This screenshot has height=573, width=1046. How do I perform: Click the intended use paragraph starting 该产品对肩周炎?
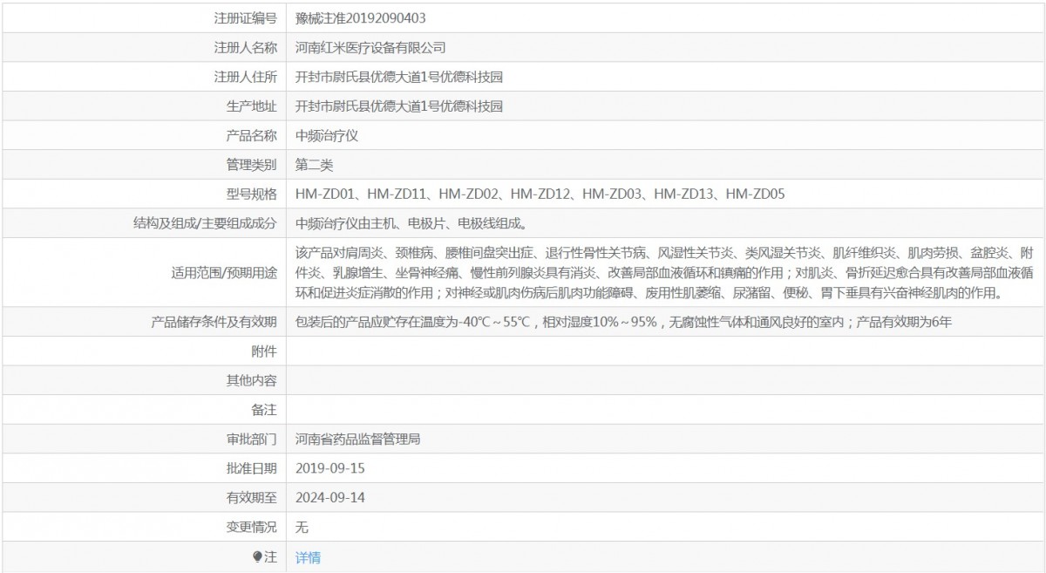click(665, 273)
